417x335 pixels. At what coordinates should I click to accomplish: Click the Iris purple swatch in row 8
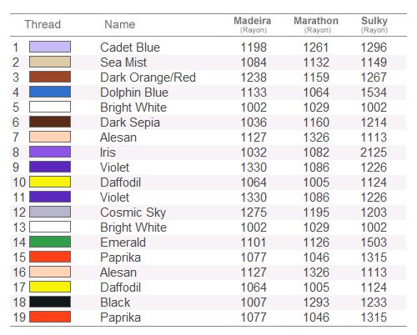click(50, 152)
